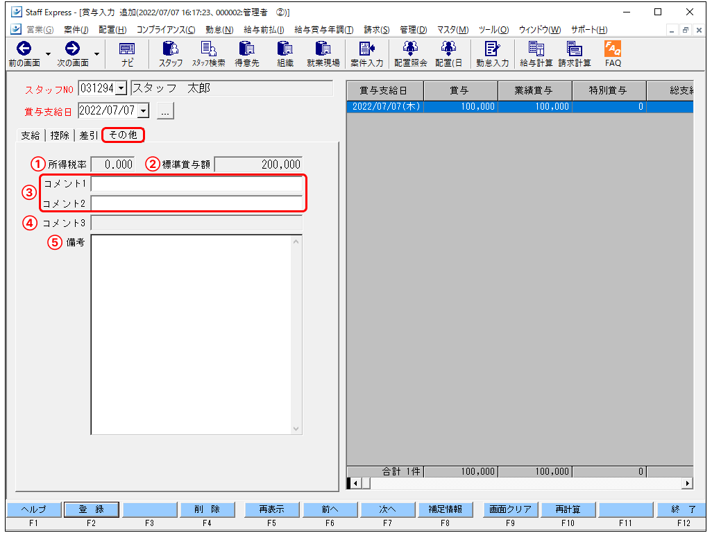Open the 得意先 customer icon

pyautogui.click(x=246, y=49)
